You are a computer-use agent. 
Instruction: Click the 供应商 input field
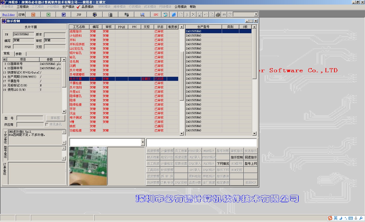click(30, 124)
